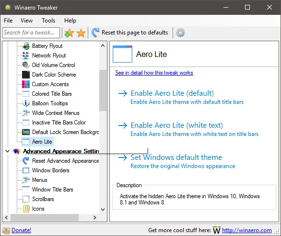Image resolution: width=281 pixels, height=236 pixels.
Task: Click the Window Borders icon
Action: [26, 170]
